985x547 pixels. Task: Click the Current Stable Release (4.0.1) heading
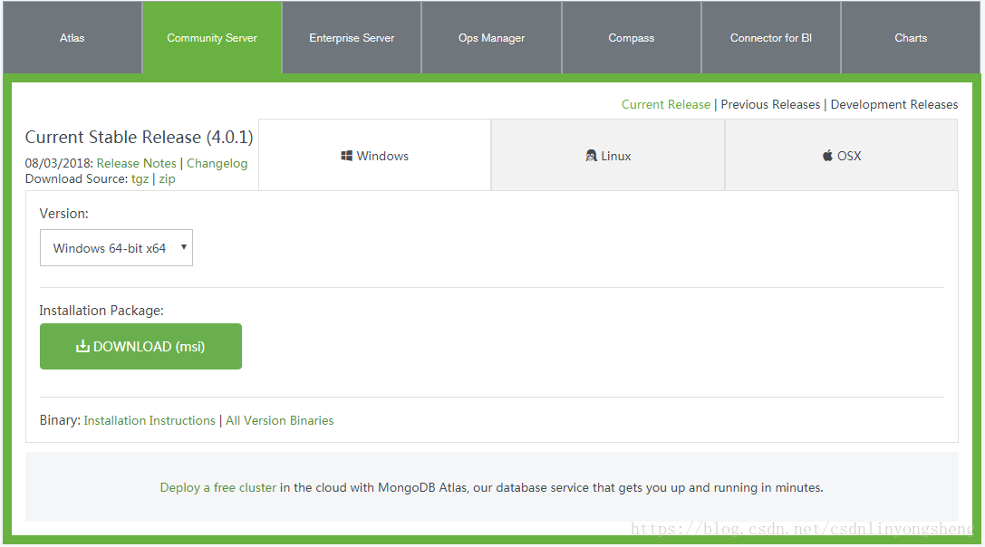139,137
